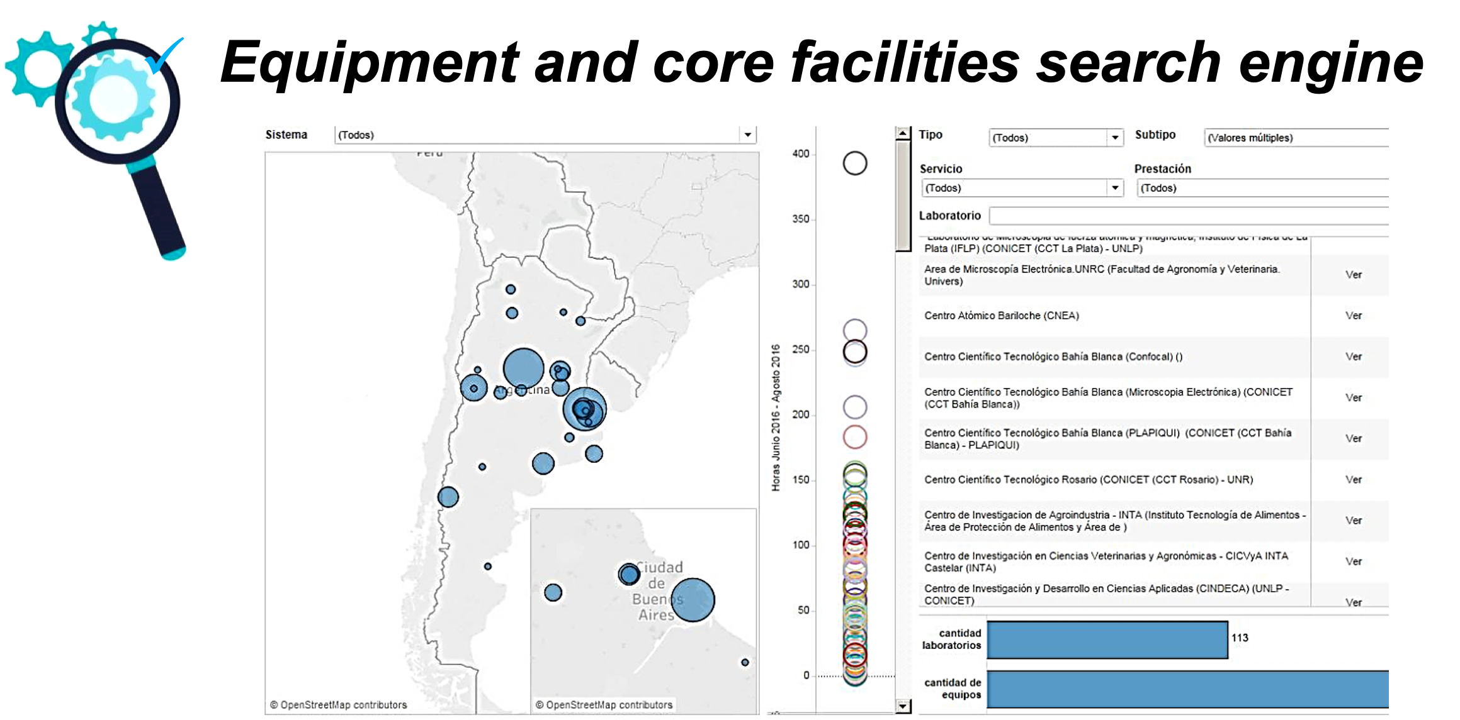Click the cantidad laboratorios bar showing 113
The width and height of the screenshot is (1460, 720).
(x=1107, y=640)
